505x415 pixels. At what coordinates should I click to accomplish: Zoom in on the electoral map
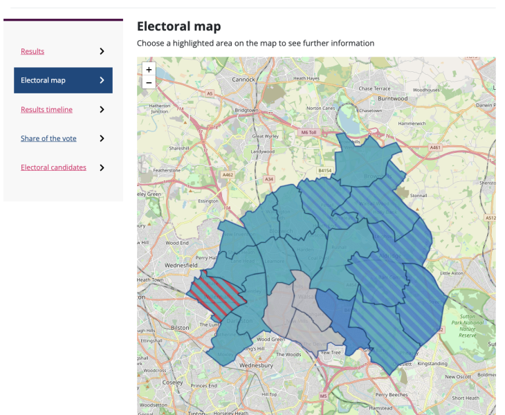[149, 69]
